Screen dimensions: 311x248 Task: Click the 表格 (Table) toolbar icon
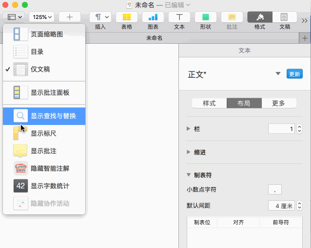126,17
